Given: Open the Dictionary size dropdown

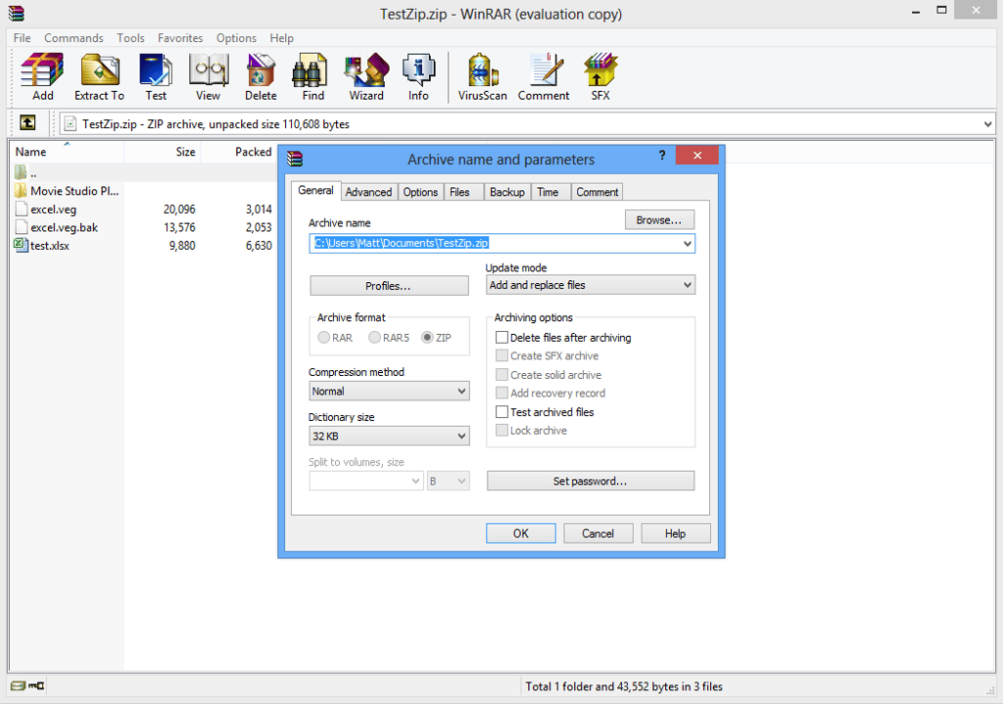Looking at the screenshot, I should point(389,436).
